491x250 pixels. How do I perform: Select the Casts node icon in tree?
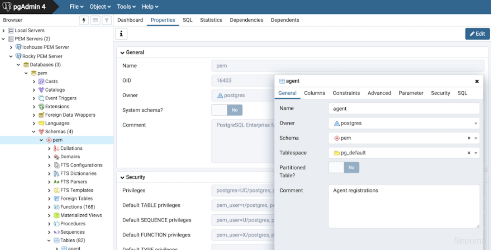(x=41, y=81)
